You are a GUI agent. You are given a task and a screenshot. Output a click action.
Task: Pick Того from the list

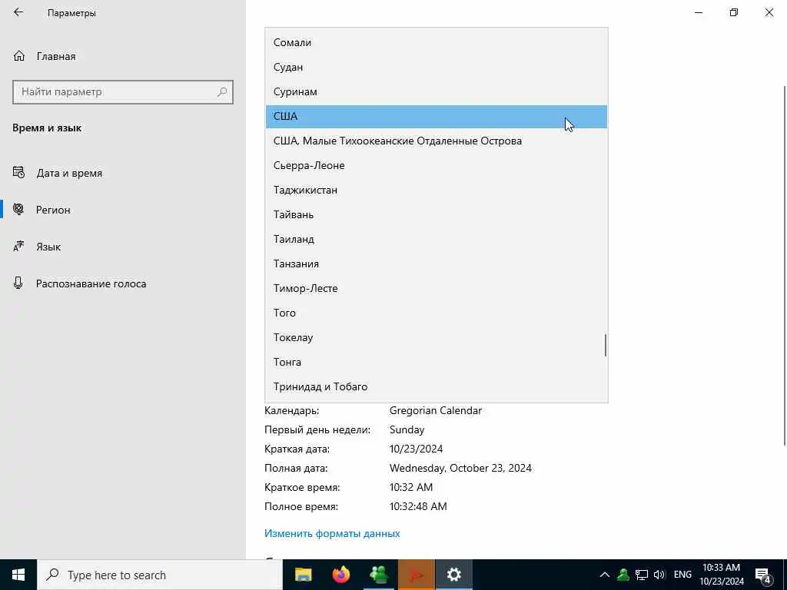[x=437, y=313]
